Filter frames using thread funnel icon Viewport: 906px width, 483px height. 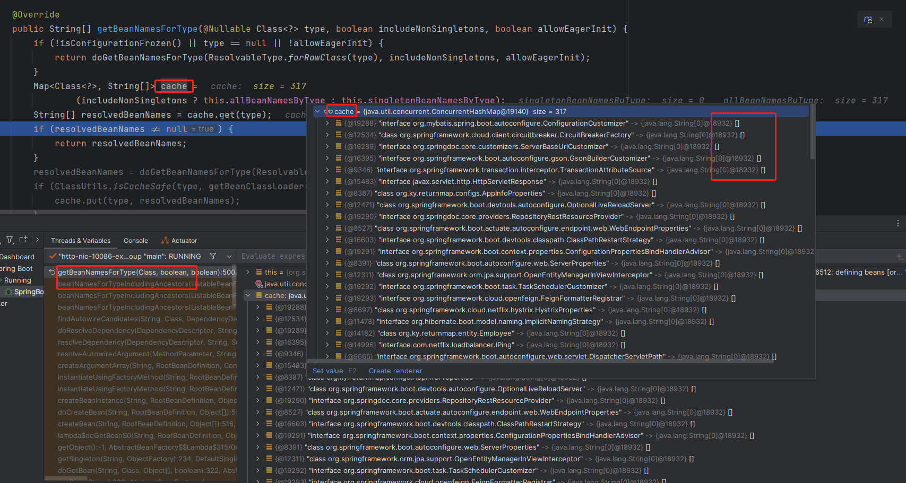(213, 256)
